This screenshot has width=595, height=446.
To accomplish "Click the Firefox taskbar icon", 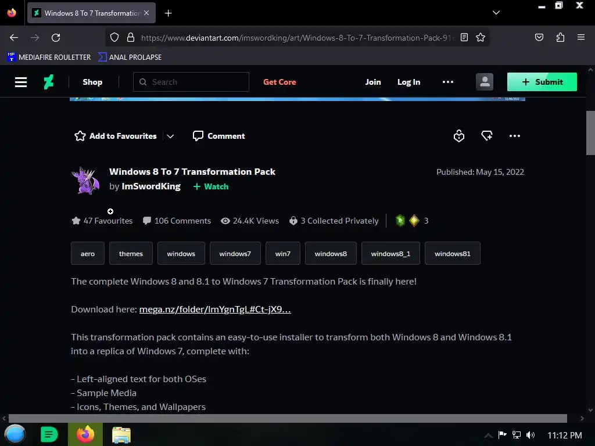I will [85, 434].
